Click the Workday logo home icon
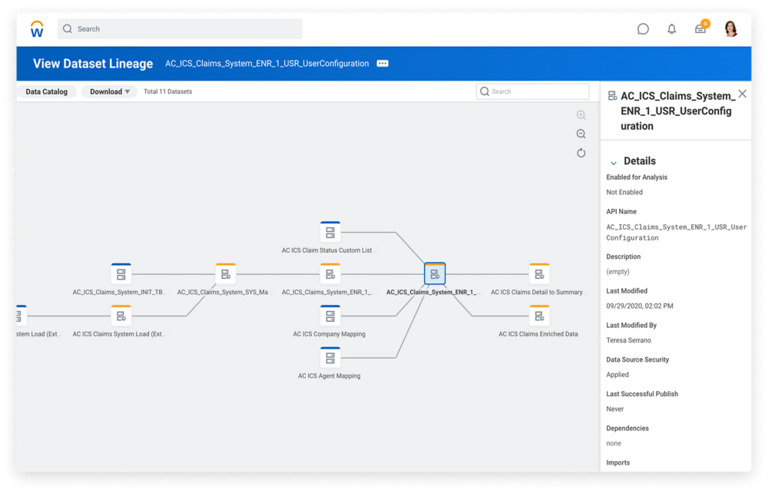This screenshot has width=768, height=493. [37, 29]
